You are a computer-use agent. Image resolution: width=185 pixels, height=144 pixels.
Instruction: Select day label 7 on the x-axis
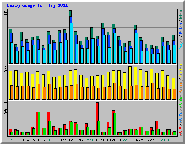44,140
